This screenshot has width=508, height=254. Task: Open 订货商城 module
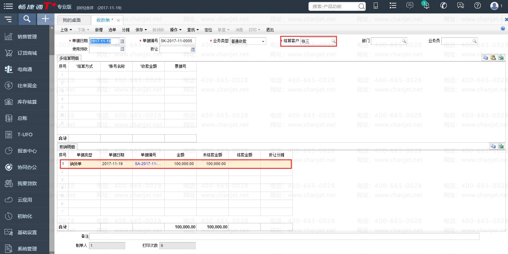(25, 53)
